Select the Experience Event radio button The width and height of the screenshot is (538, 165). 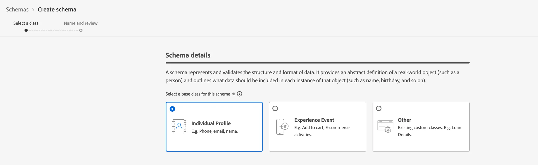point(275,108)
